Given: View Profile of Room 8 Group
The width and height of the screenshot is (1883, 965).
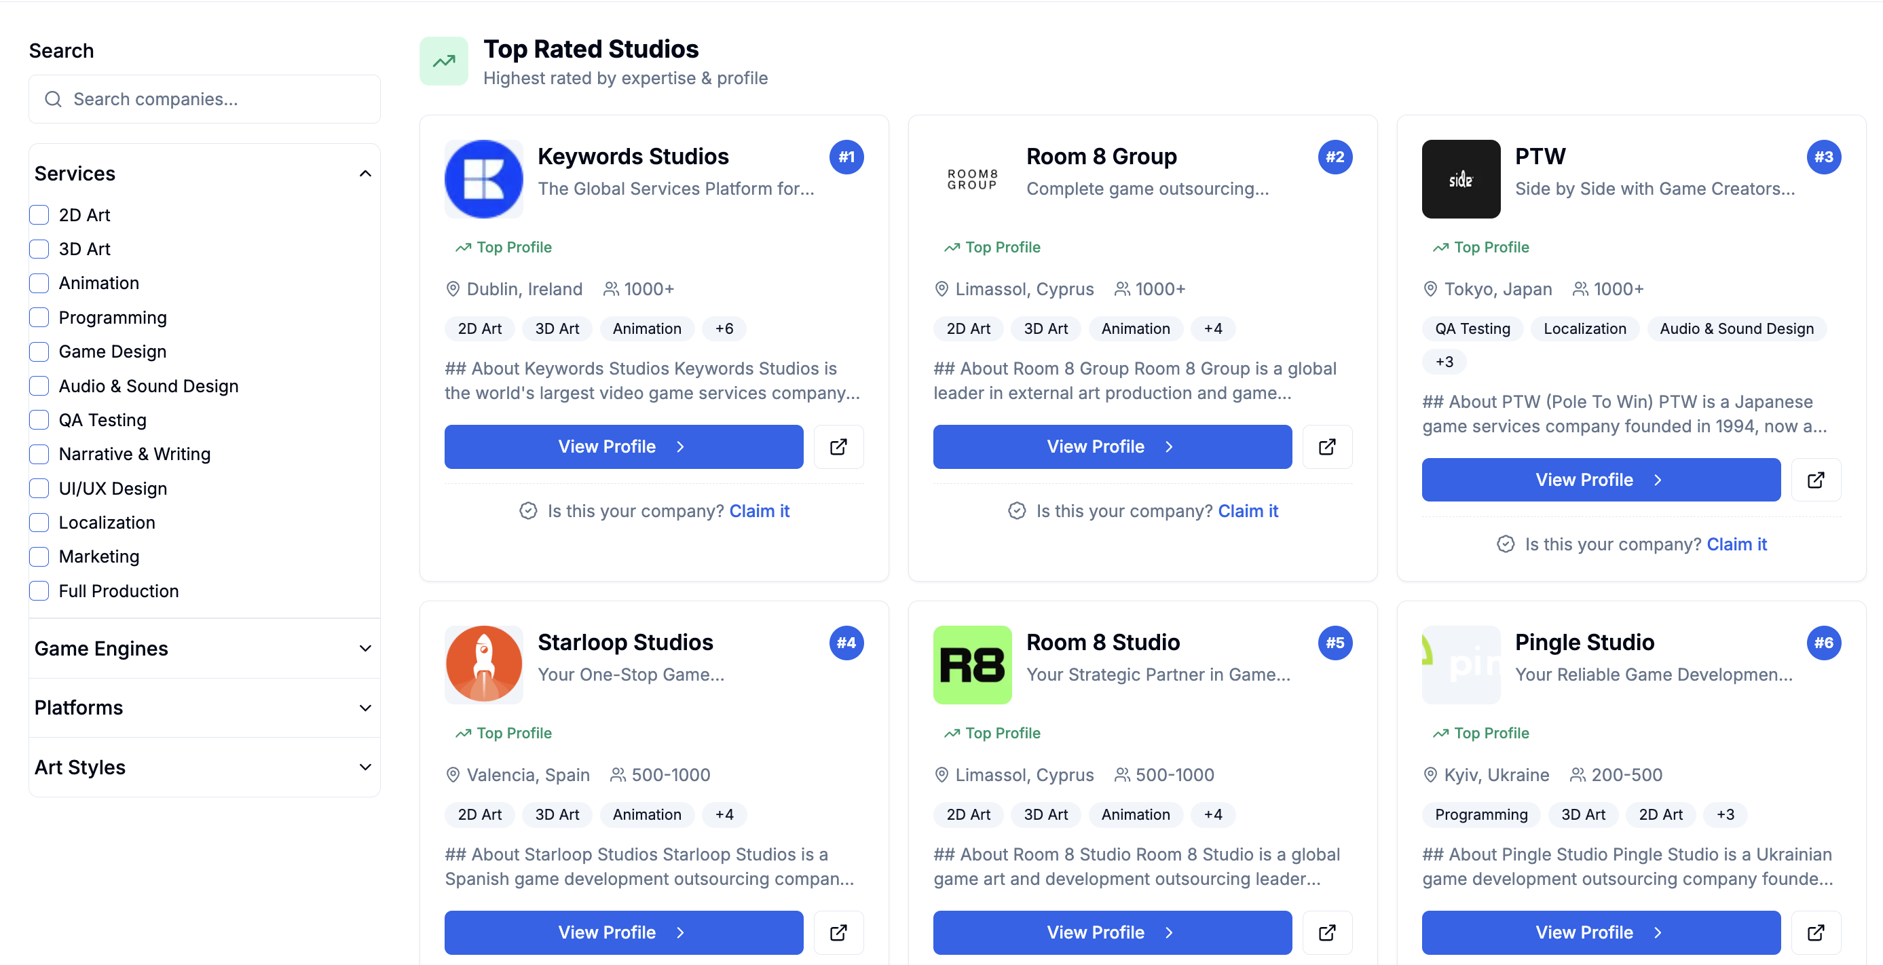Looking at the screenshot, I should click(x=1112, y=447).
